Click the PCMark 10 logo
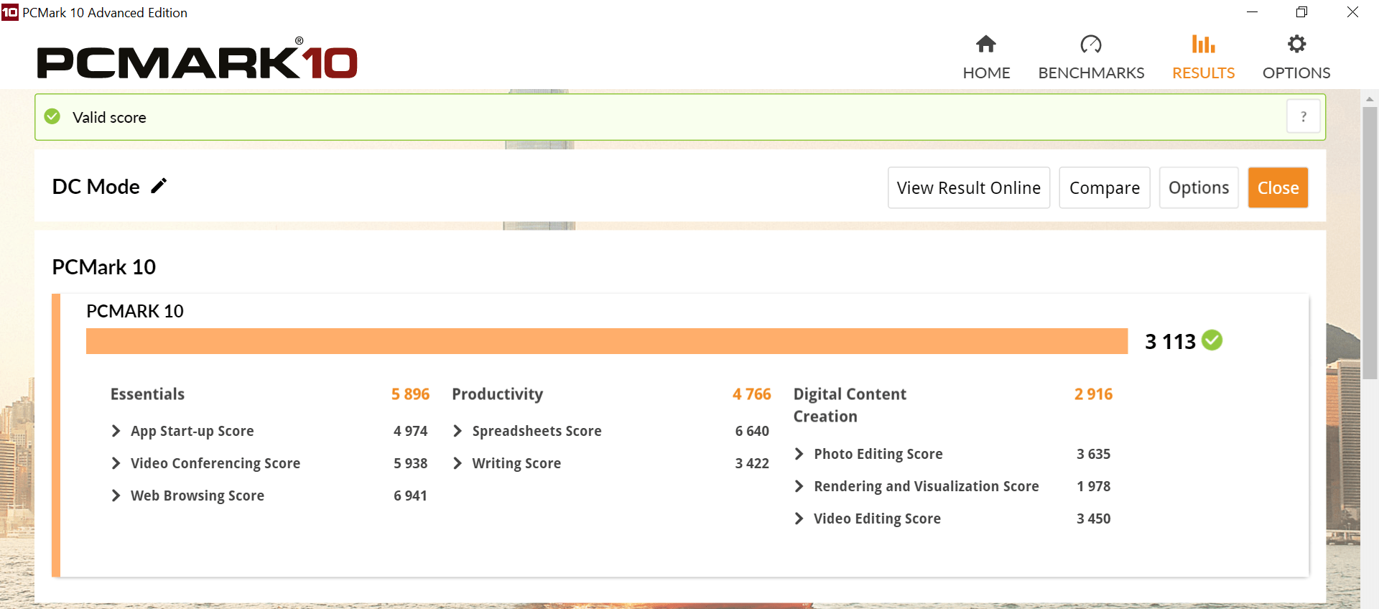 click(x=197, y=58)
